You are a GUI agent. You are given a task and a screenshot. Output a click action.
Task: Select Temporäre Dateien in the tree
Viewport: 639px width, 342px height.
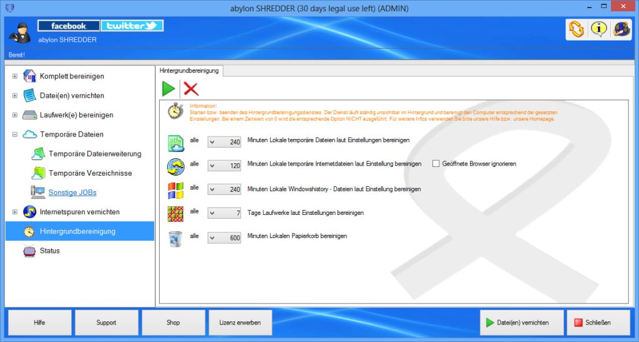[x=72, y=134]
